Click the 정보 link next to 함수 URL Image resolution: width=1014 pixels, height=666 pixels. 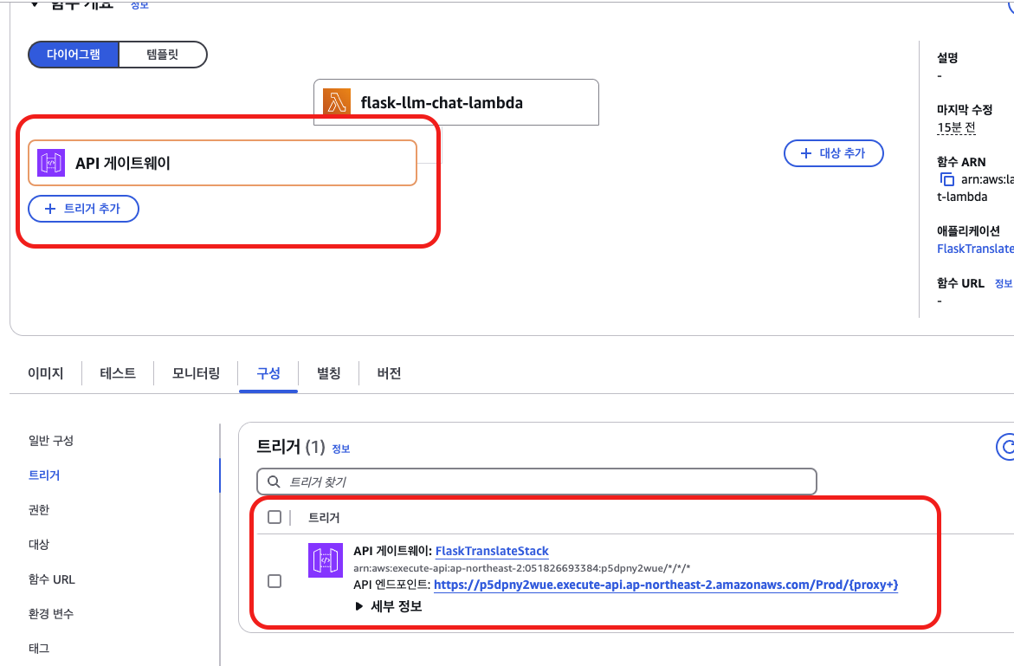[x=1003, y=283]
